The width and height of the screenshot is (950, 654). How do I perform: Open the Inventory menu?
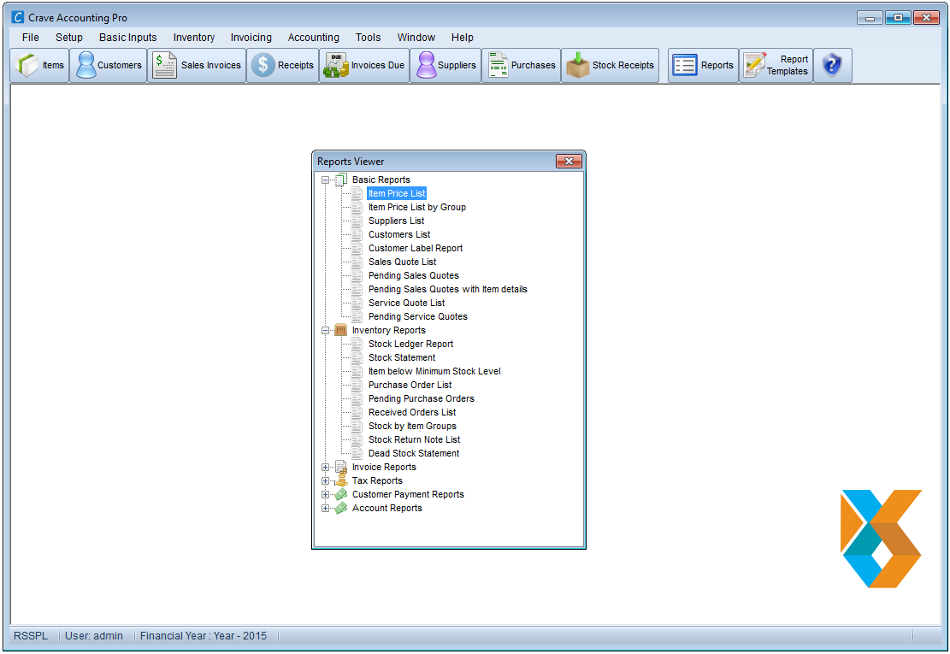[194, 38]
